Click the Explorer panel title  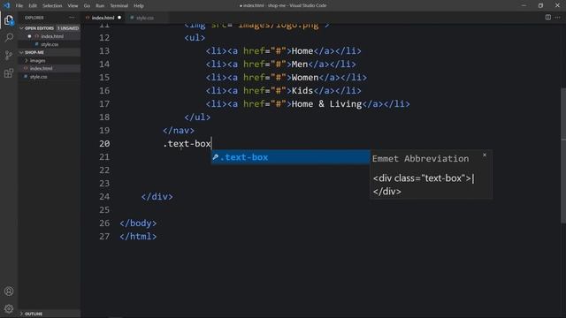click(x=34, y=18)
